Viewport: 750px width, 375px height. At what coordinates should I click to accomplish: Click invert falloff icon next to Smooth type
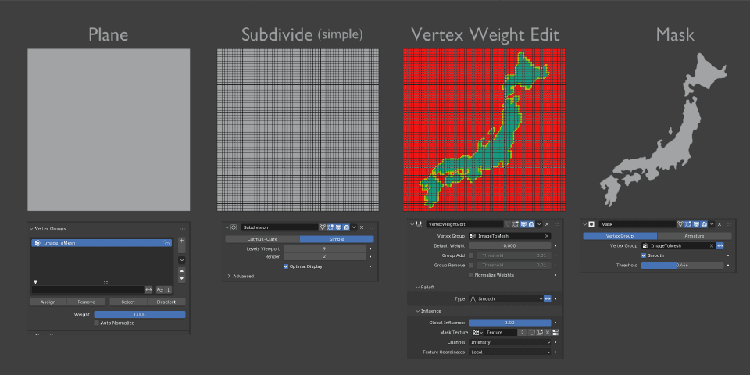click(x=548, y=298)
